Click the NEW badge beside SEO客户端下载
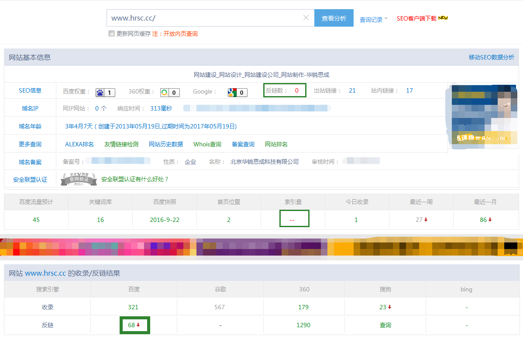Viewport: 523px width, 339px height. click(443, 18)
